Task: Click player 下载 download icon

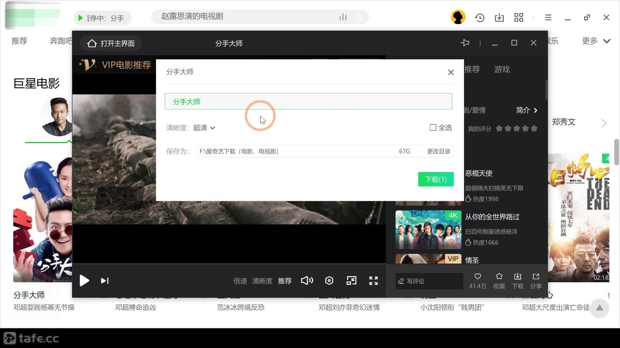Action: [x=518, y=276]
